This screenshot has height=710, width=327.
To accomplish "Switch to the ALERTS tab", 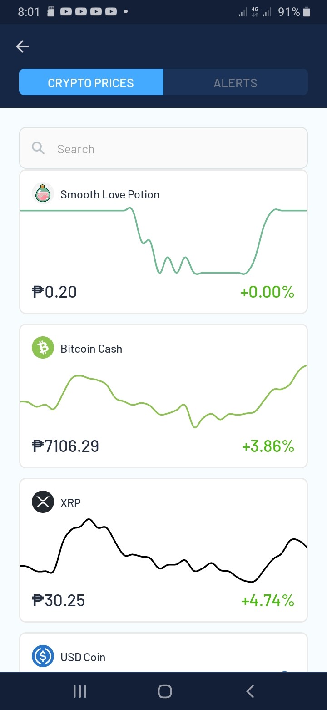I will click(x=235, y=82).
